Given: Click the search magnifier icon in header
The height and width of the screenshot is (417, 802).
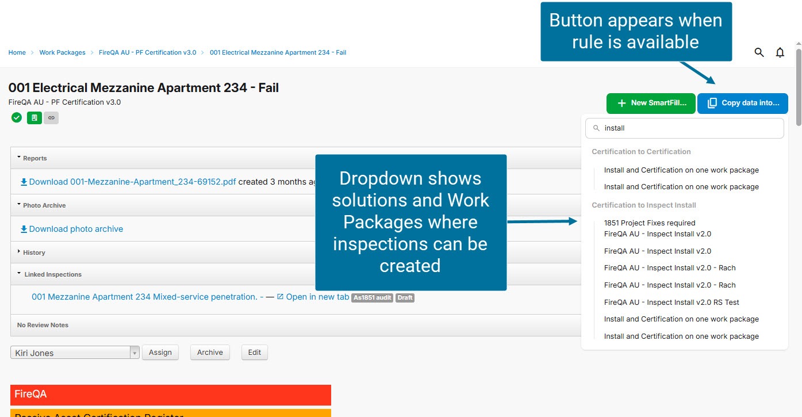Looking at the screenshot, I should (x=759, y=52).
